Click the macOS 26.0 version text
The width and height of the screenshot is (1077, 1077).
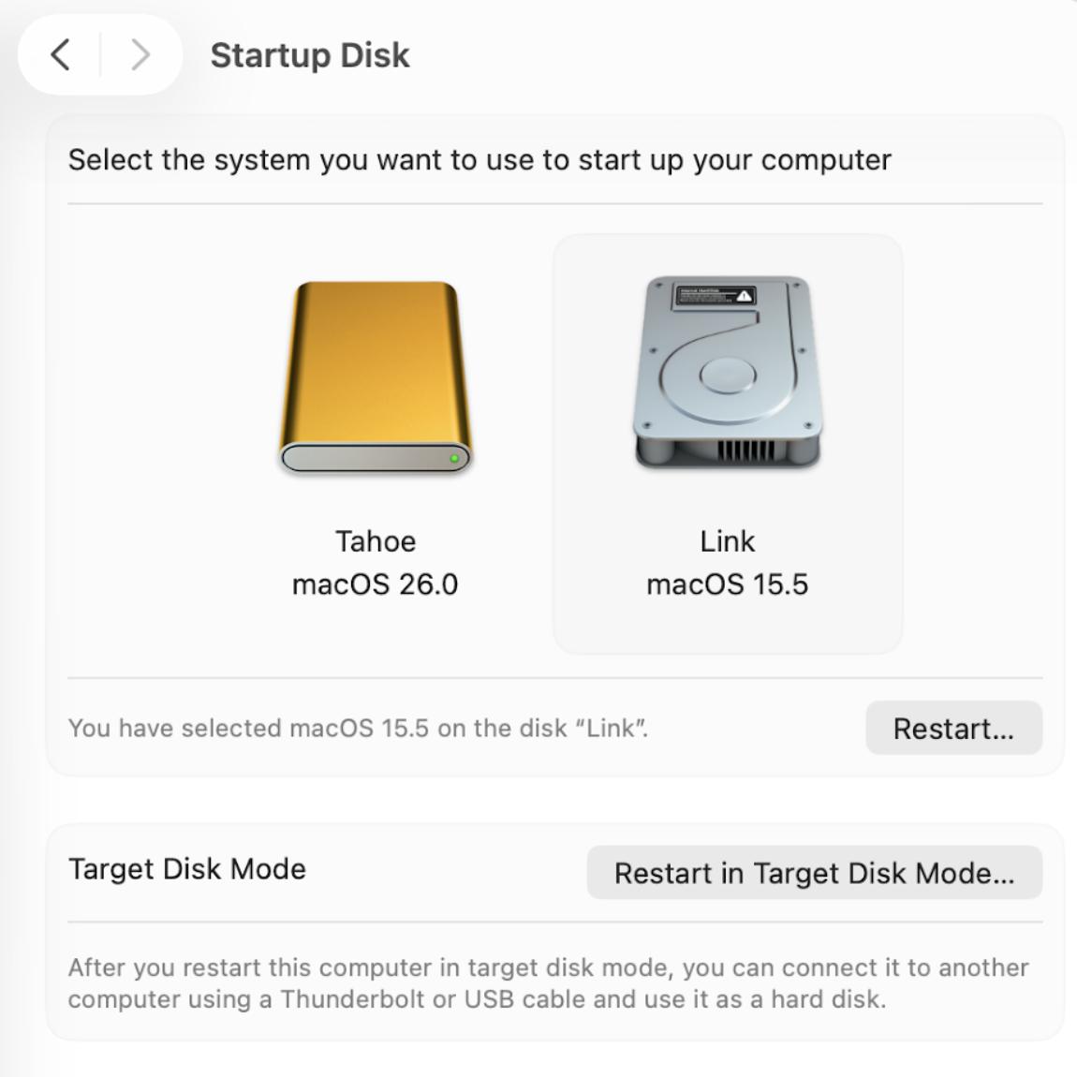pos(375,584)
